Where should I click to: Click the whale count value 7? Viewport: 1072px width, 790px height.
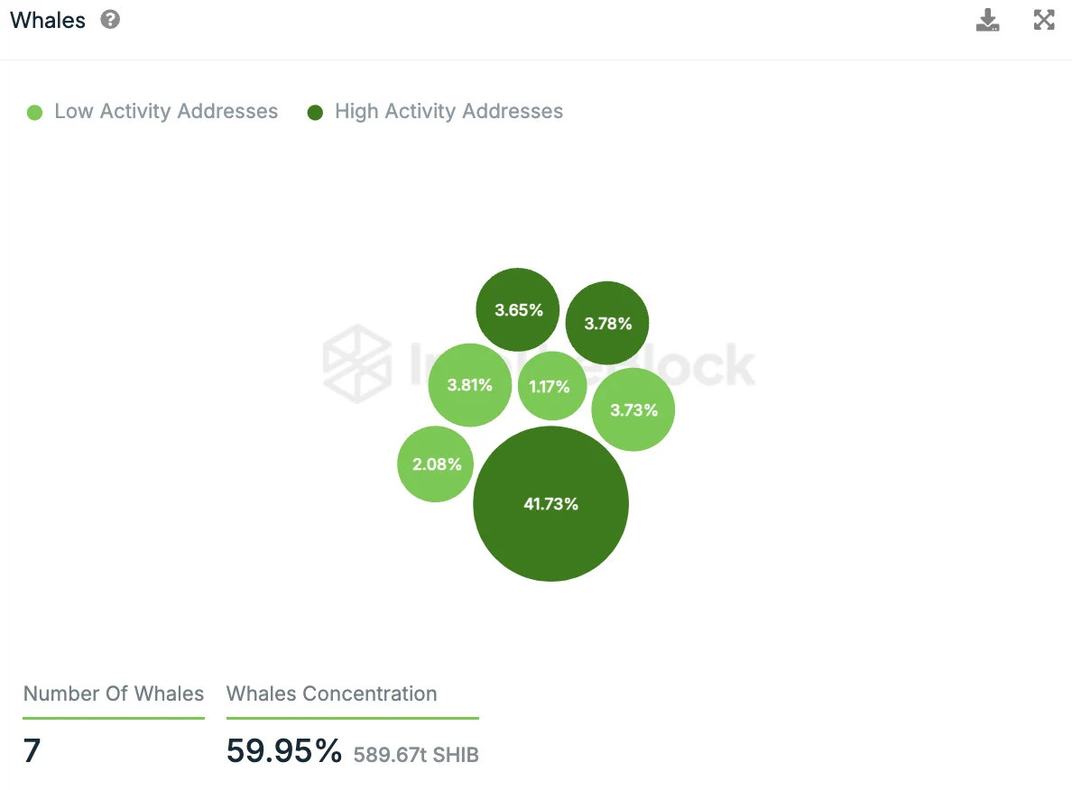pos(32,750)
